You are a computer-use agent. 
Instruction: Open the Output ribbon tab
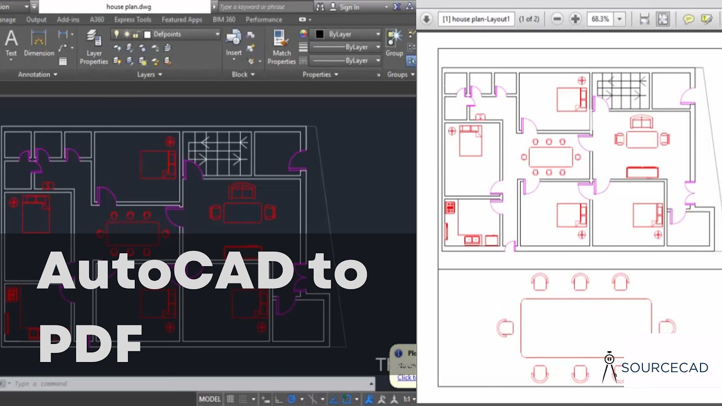coord(36,20)
